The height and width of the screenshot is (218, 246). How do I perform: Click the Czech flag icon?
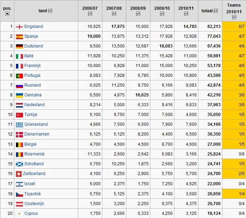[19, 194]
